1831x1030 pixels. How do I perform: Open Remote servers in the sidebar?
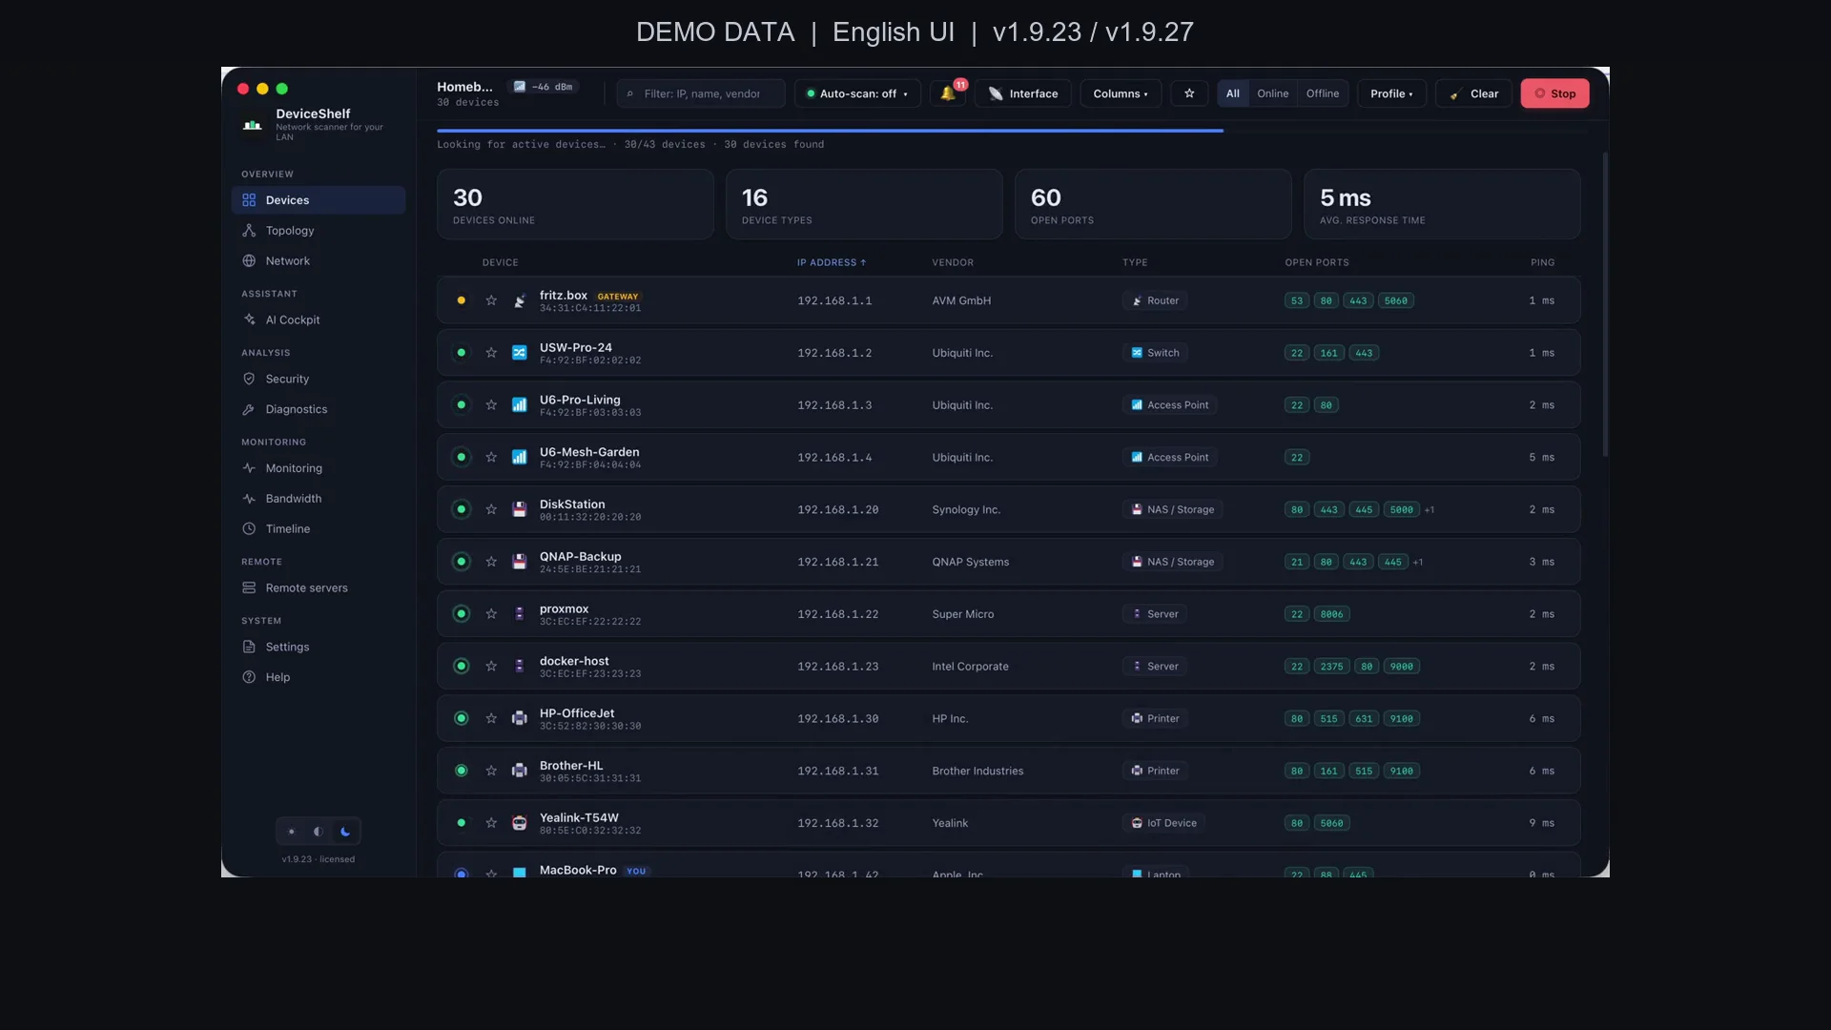(319, 588)
